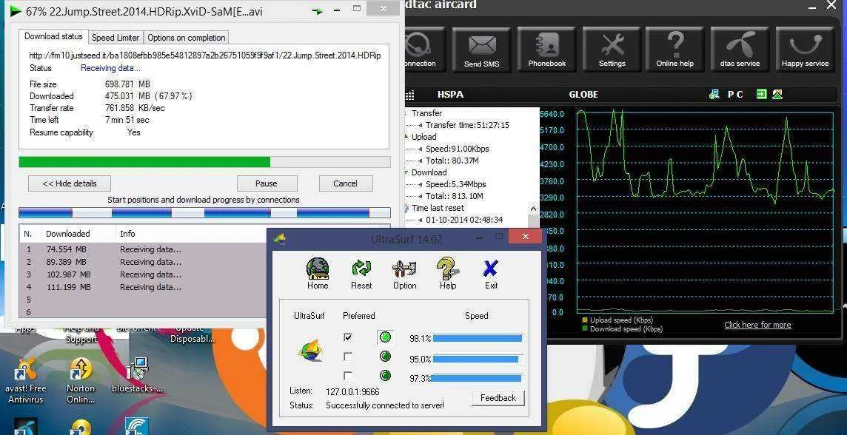Open Online help in dtac aircard
The width and height of the screenshot is (847, 435).
[x=674, y=50]
